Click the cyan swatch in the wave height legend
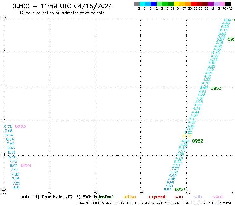The width and height of the screenshot is (235, 206). tap(143, 4)
